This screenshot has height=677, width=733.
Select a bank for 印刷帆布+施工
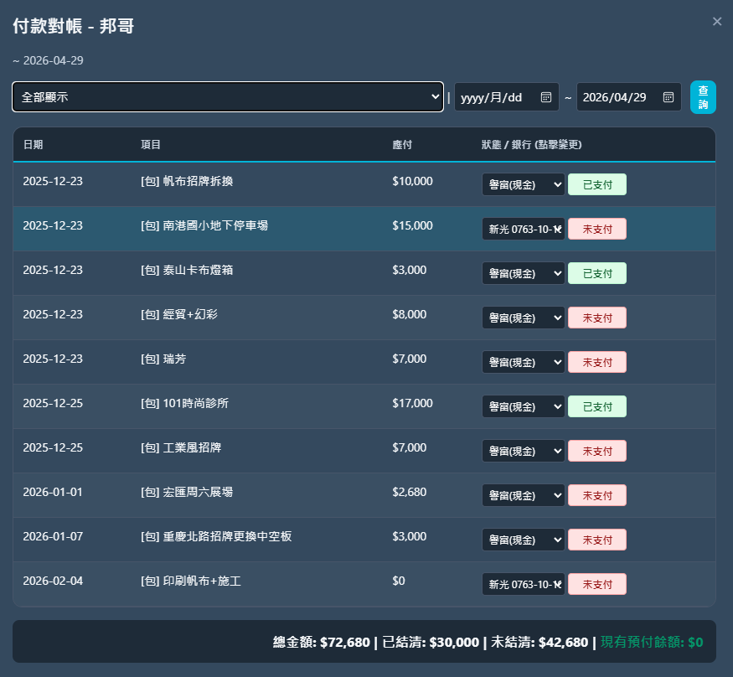pyautogui.click(x=522, y=584)
